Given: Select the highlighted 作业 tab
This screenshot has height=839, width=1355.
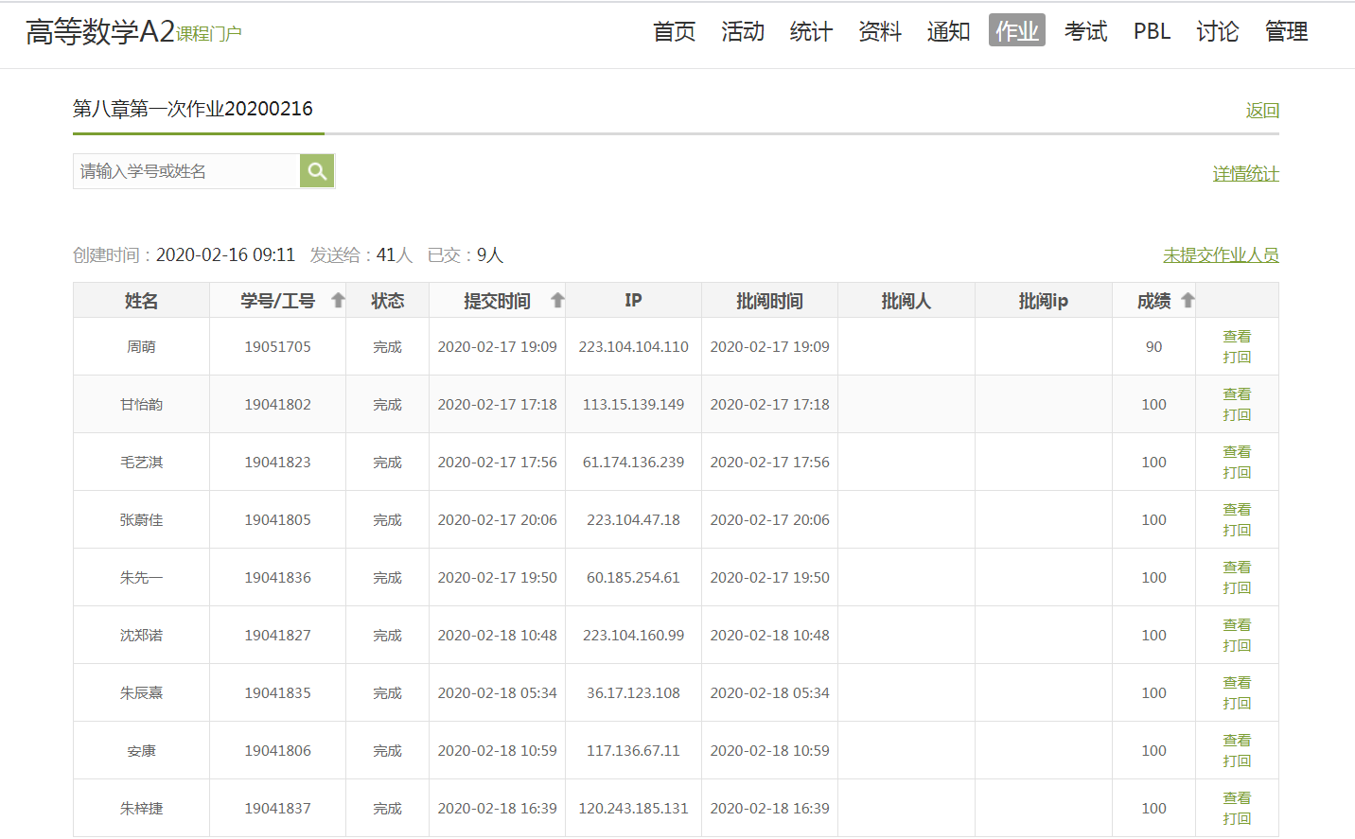Looking at the screenshot, I should pyautogui.click(x=1017, y=30).
